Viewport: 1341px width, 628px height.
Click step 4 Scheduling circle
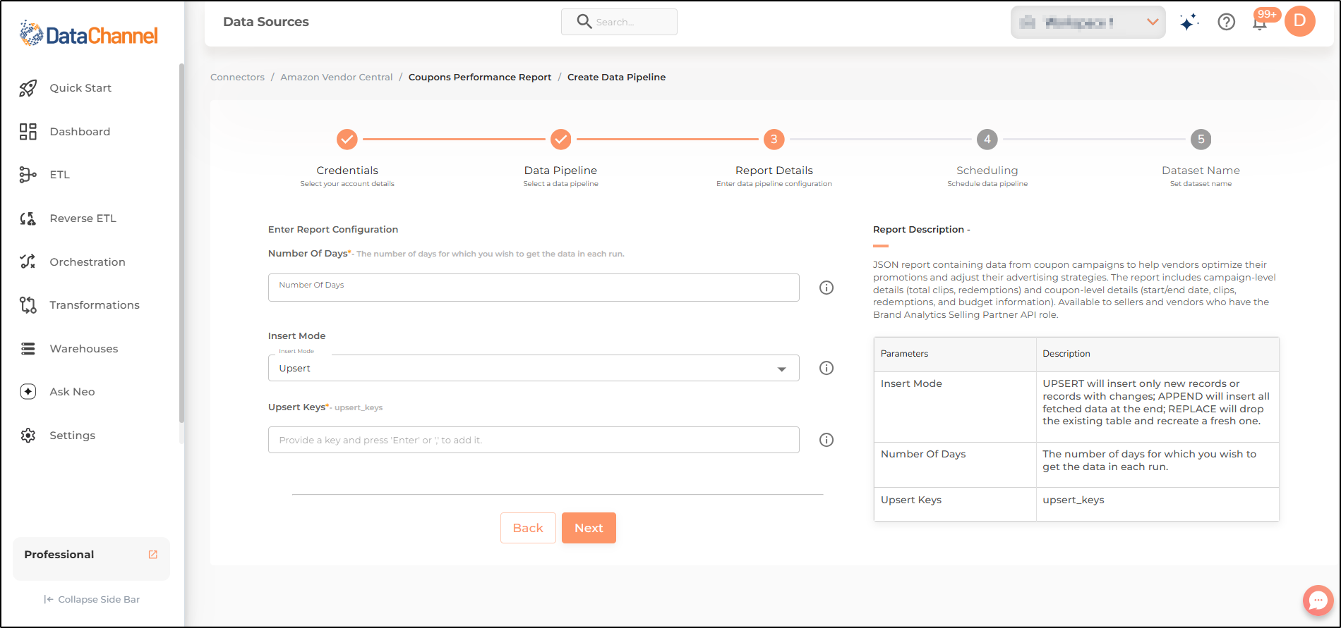tap(987, 140)
